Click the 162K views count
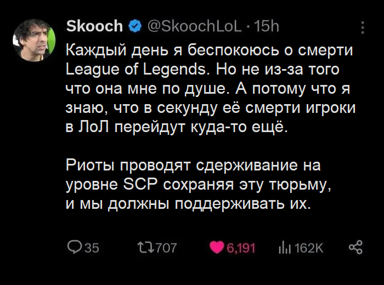This screenshot has width=384, height=285. coord(309,248)
